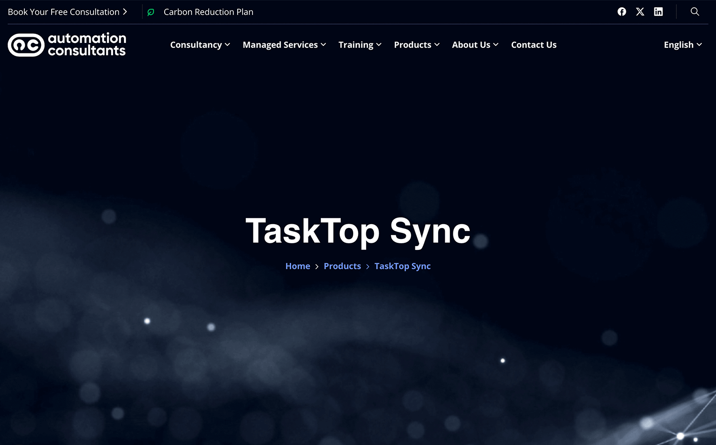The height and width of the screenshot is (445, 716).
Task: Click the TaskTop Sync page heading
Action: (x=358, y=231)
